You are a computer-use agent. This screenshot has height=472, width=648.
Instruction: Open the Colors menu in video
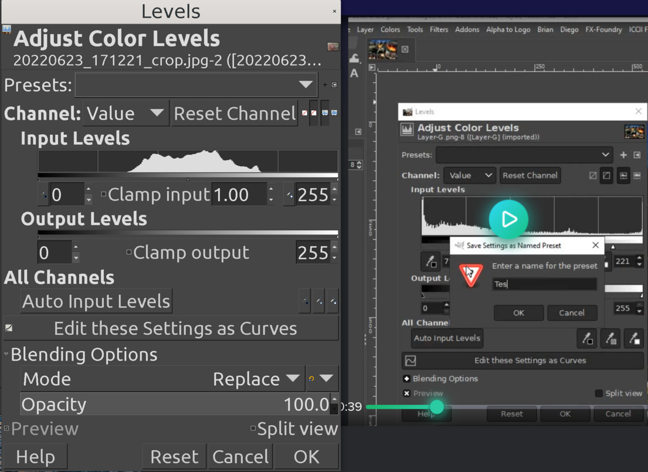(x=390, y=29)
